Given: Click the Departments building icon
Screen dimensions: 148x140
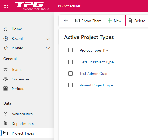Looking at the screenshot, I should point(5,123).
